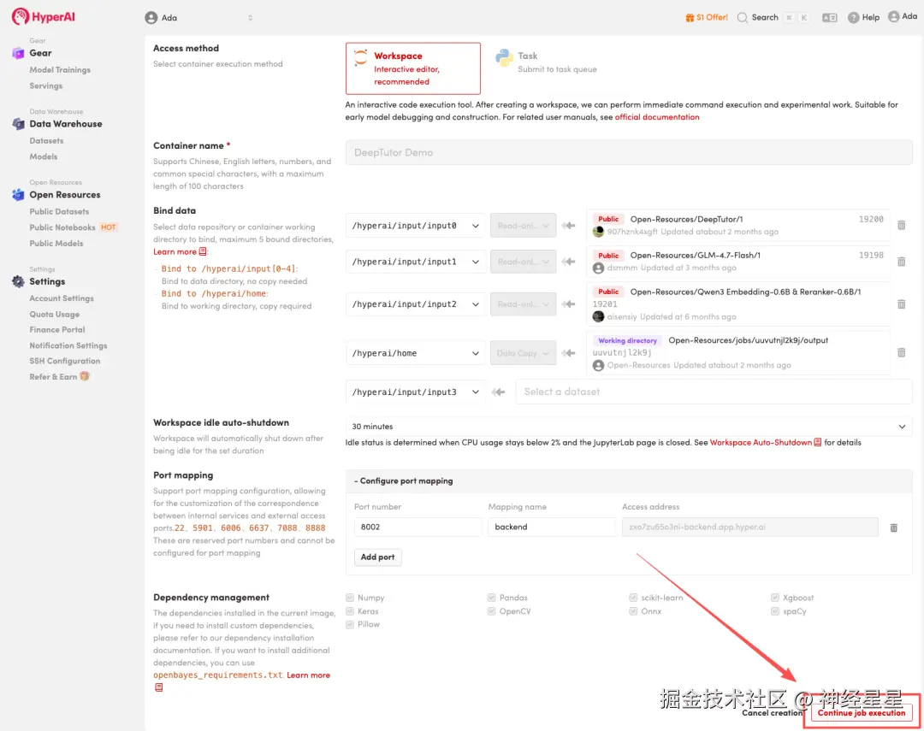Open the /hyperai/input/input0 path dropdown
The image size is (924, 731).
coord(416,226)
